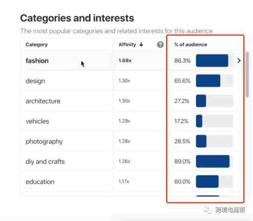Click the fashion 86.3% audience bar
The image size is (253, 221).
click(x=215, y=60)
